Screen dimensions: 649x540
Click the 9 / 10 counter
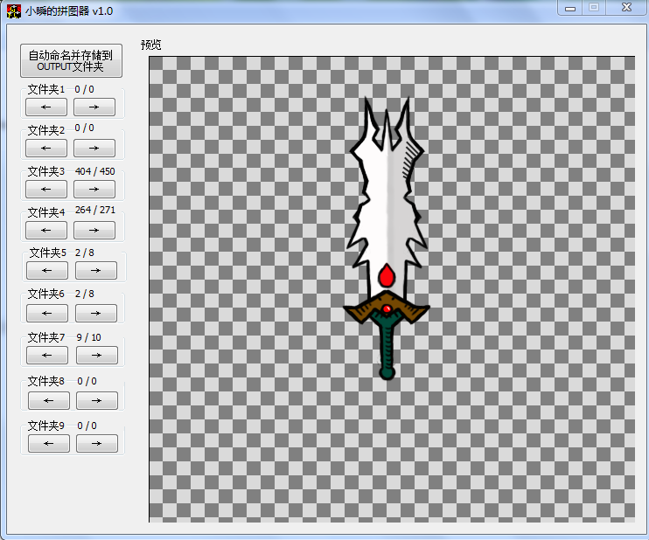(88, 337)
